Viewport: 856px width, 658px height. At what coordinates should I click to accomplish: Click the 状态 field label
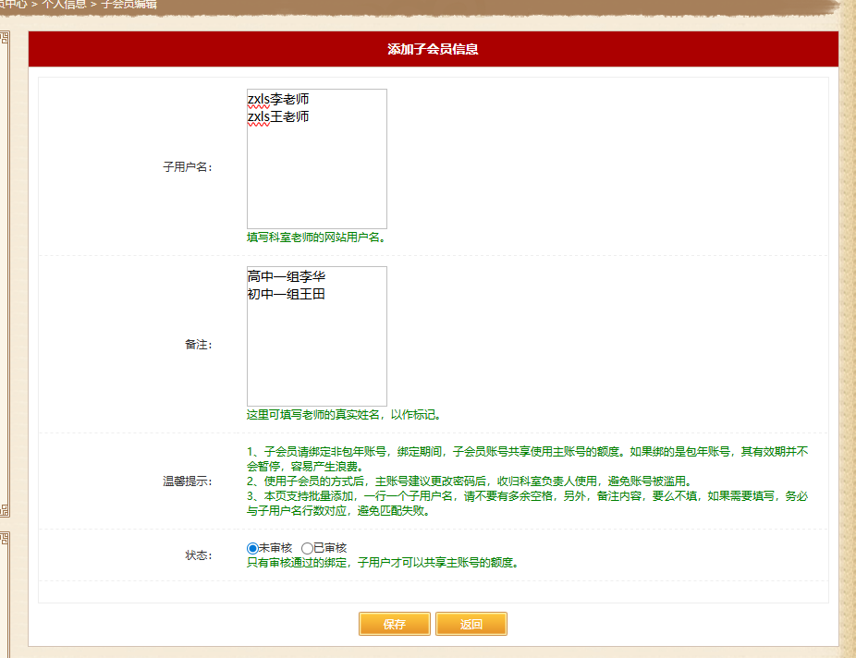[199, 555]
